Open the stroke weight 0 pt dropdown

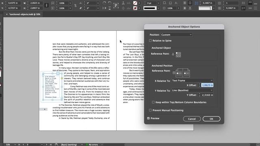click(158, 3)
